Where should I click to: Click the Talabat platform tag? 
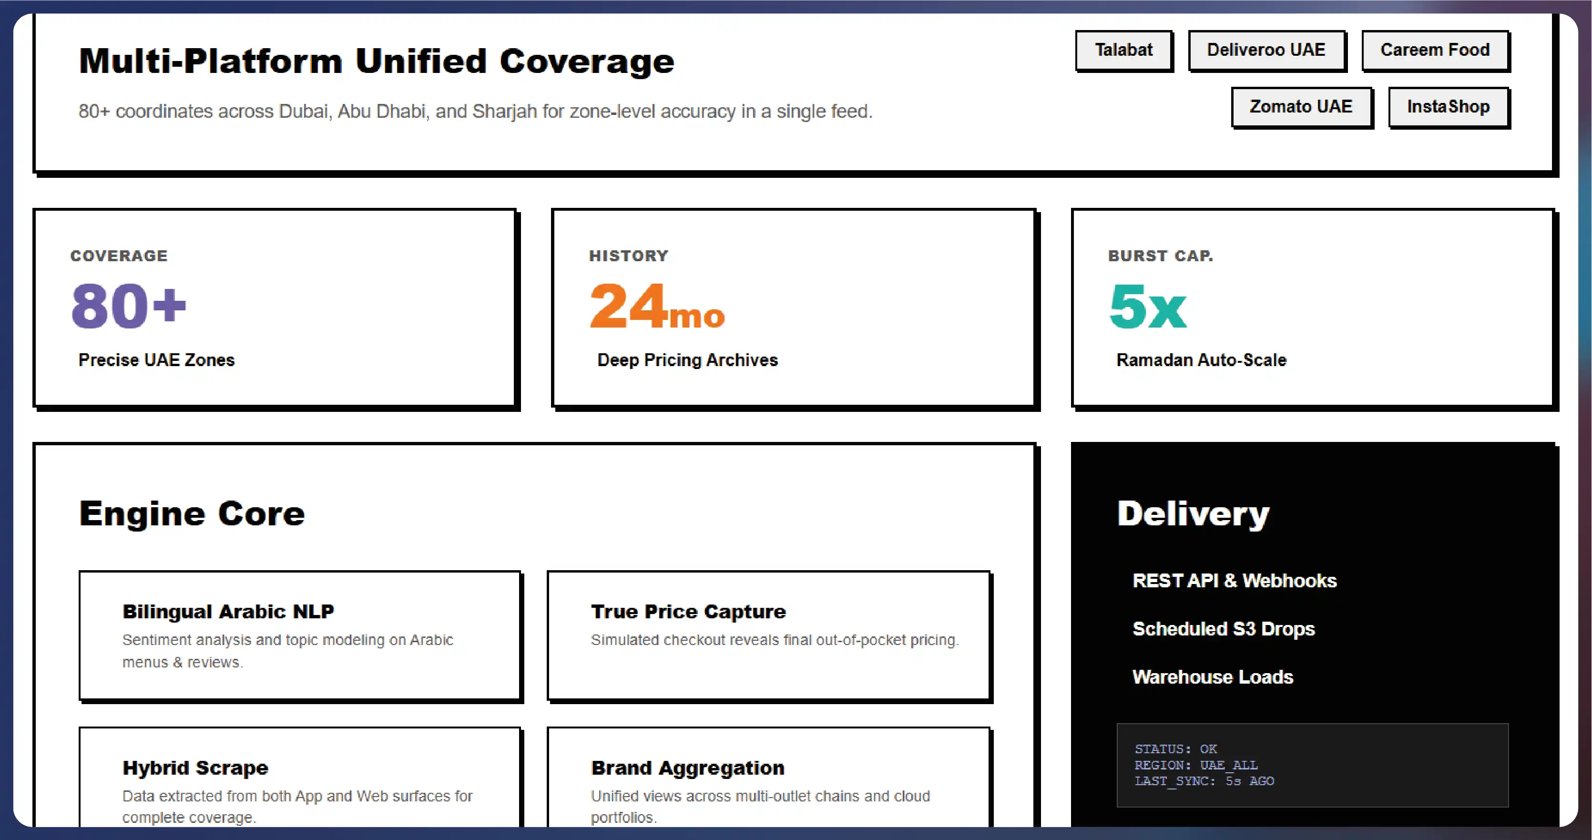point(1123,50)
